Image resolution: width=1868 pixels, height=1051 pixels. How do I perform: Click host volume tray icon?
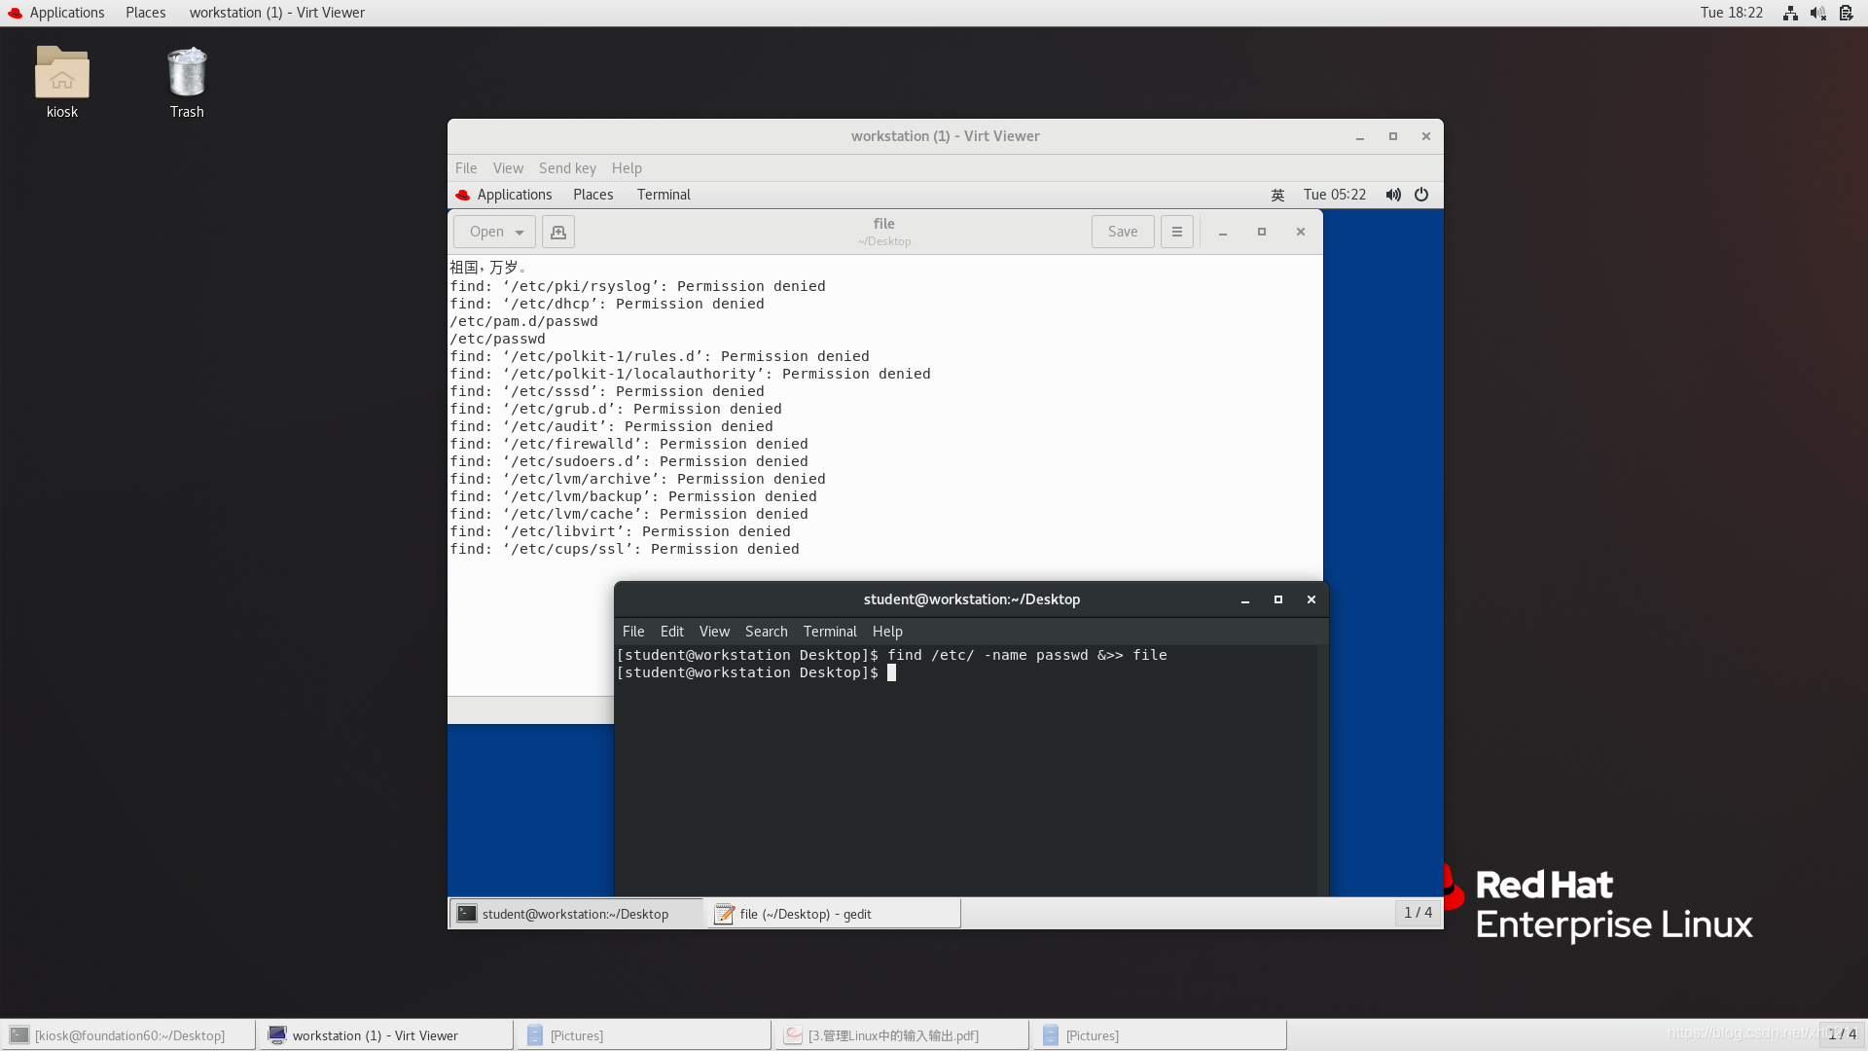[1817, 13]
